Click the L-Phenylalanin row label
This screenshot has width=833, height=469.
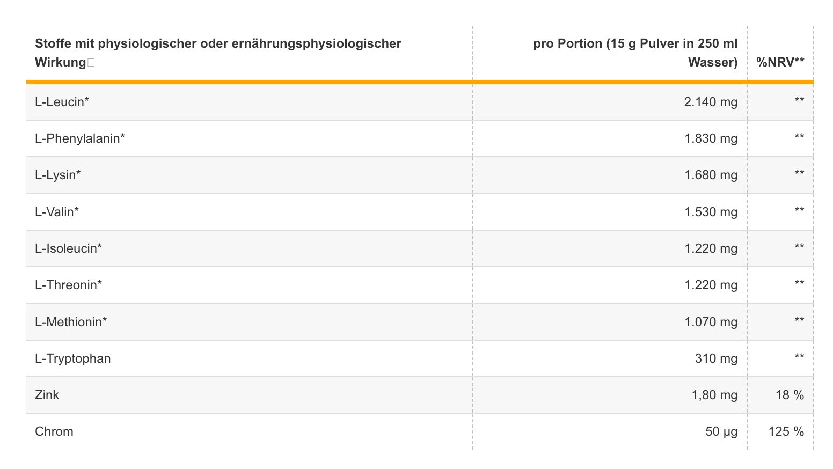pos(80,138)
